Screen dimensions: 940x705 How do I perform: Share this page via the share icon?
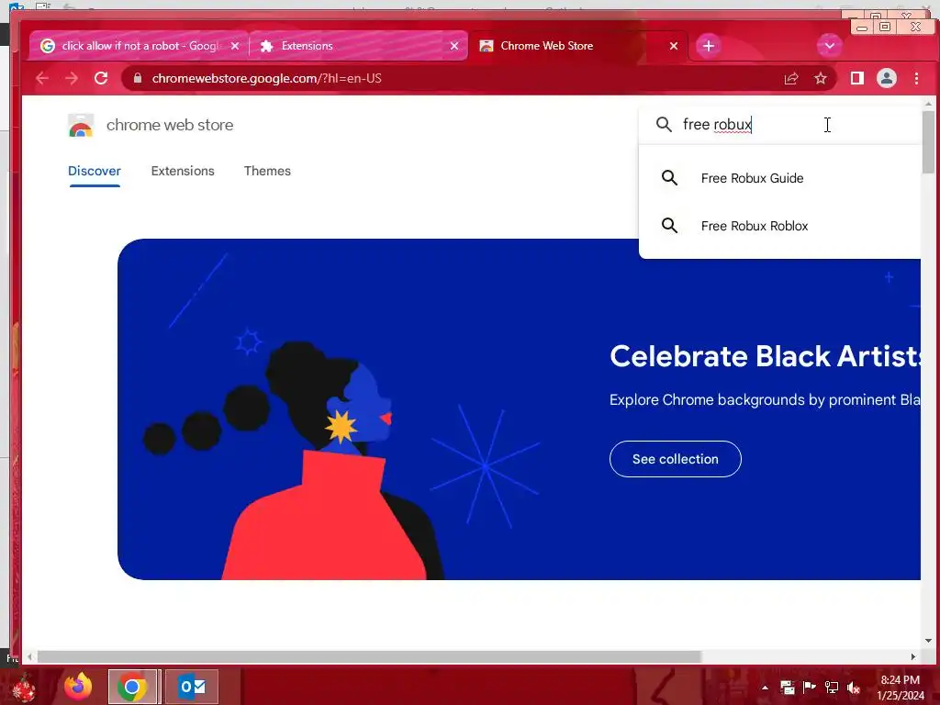point(791,79)
